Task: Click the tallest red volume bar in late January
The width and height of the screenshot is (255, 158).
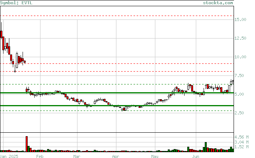Action: (27, 144)
